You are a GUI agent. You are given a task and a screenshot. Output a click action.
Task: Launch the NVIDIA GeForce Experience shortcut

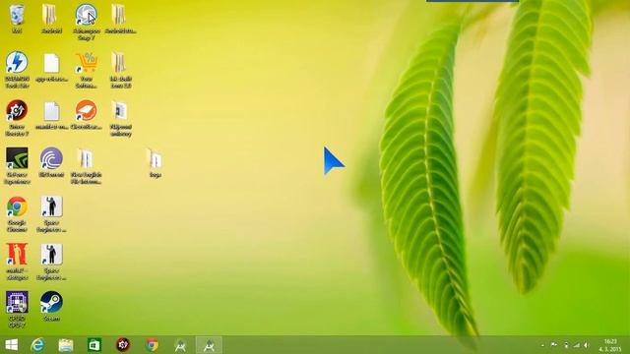[17, 159]
